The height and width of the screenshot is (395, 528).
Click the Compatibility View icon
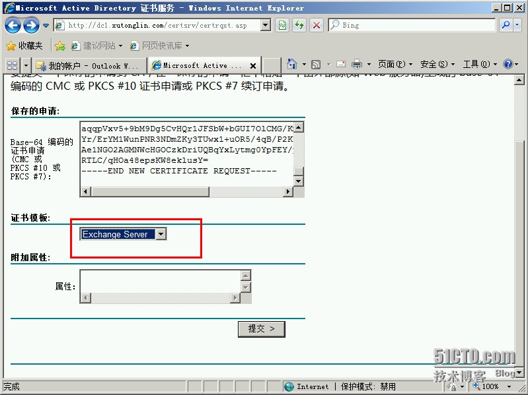coord(282,25)
